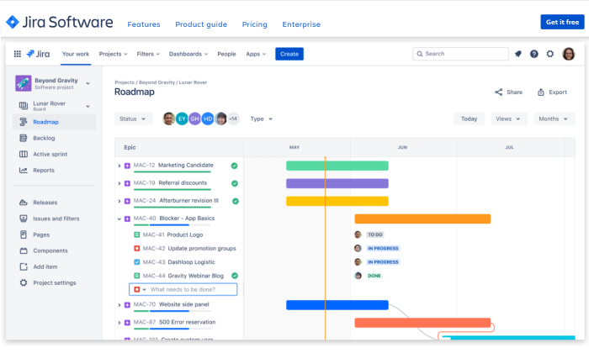This screenshot has height=353, width=589.
Task: Open the People menu item
Action: coord(226,54)
